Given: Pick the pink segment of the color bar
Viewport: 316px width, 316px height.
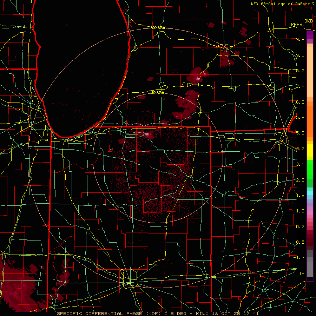Looking at the screenshot, I should click(x=310, y=212).
